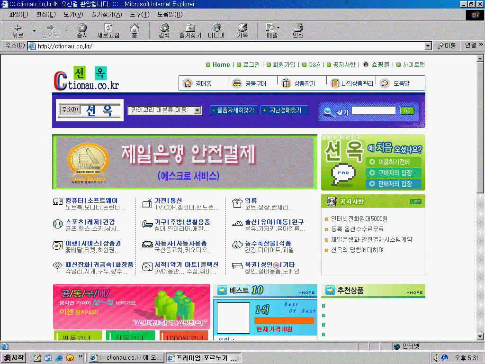485x364 pixels.
Task: Switch to 프리미엄 포르노가 taskbar window
Action: tap(203, 358)
